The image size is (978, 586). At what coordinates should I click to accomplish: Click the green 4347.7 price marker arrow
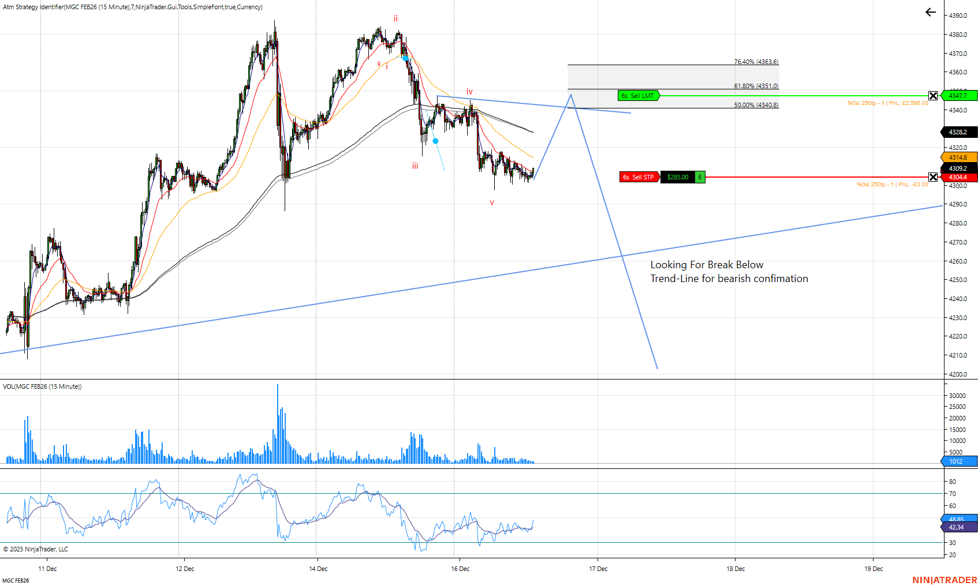958,96
